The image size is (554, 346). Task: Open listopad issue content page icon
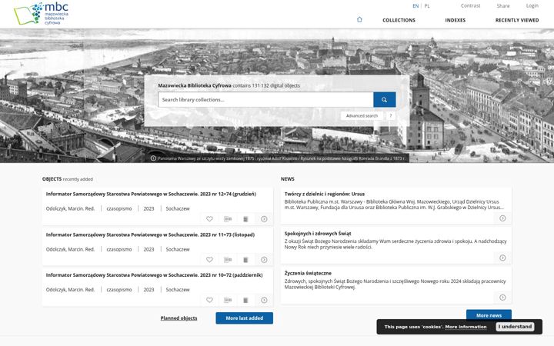point(245,260)
